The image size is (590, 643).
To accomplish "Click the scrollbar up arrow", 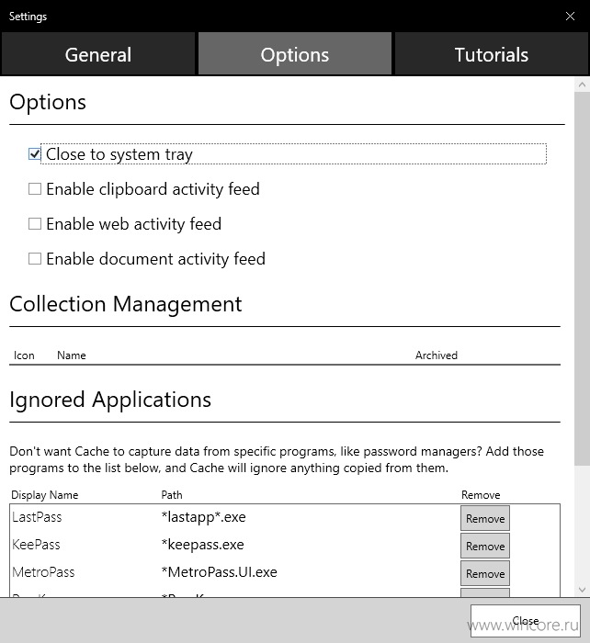I will click(582, 85).
